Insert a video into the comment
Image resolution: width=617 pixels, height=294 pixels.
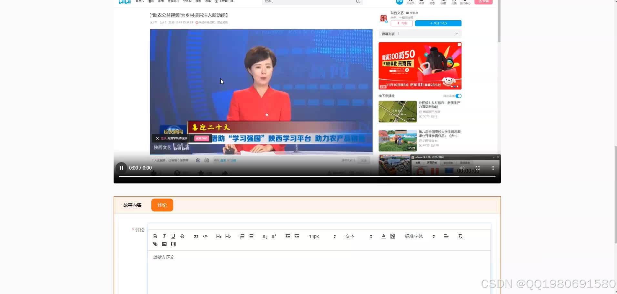coord(173,244)
